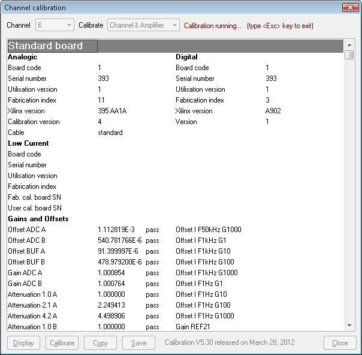The image size is (362, 355).
Task: Click the Digital Xilinx version A902
Action: coord(273,111)
